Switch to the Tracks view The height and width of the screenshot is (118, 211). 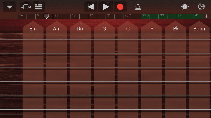click(x=39, y=7)
